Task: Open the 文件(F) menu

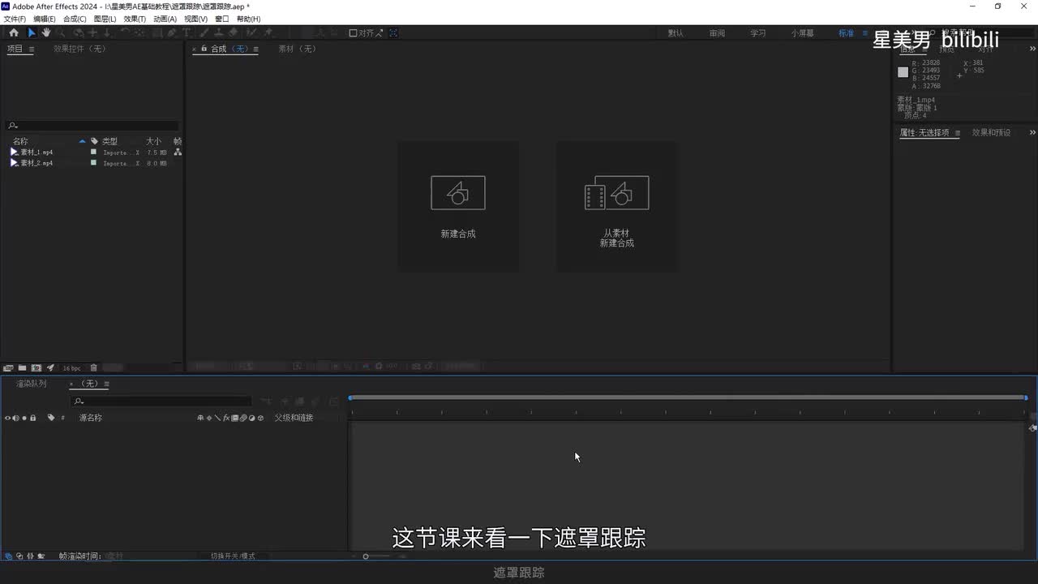Action: click(15, 19)
